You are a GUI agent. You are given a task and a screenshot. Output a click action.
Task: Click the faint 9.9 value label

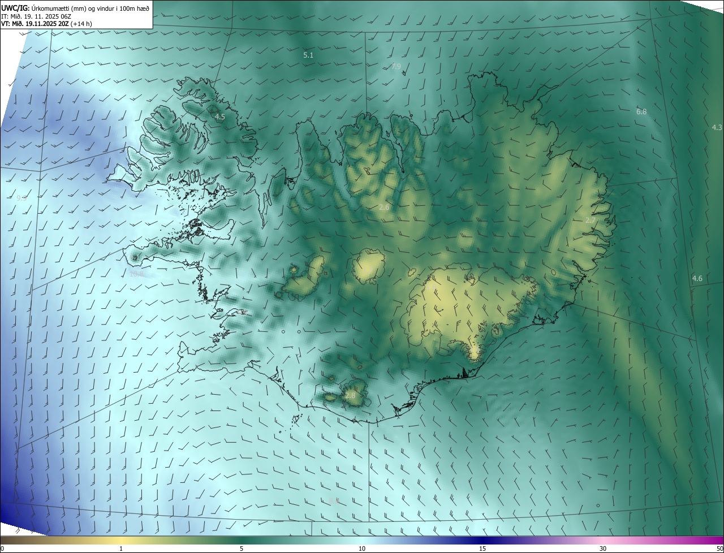(21, 198)
